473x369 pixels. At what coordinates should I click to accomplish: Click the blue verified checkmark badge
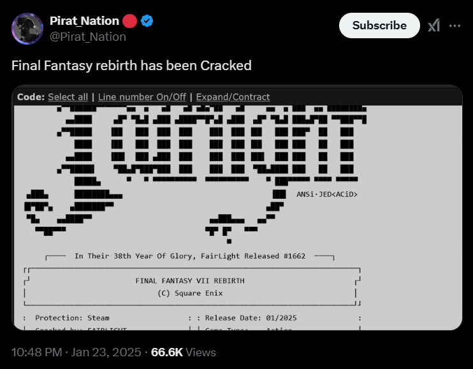(x=147, y=21)
